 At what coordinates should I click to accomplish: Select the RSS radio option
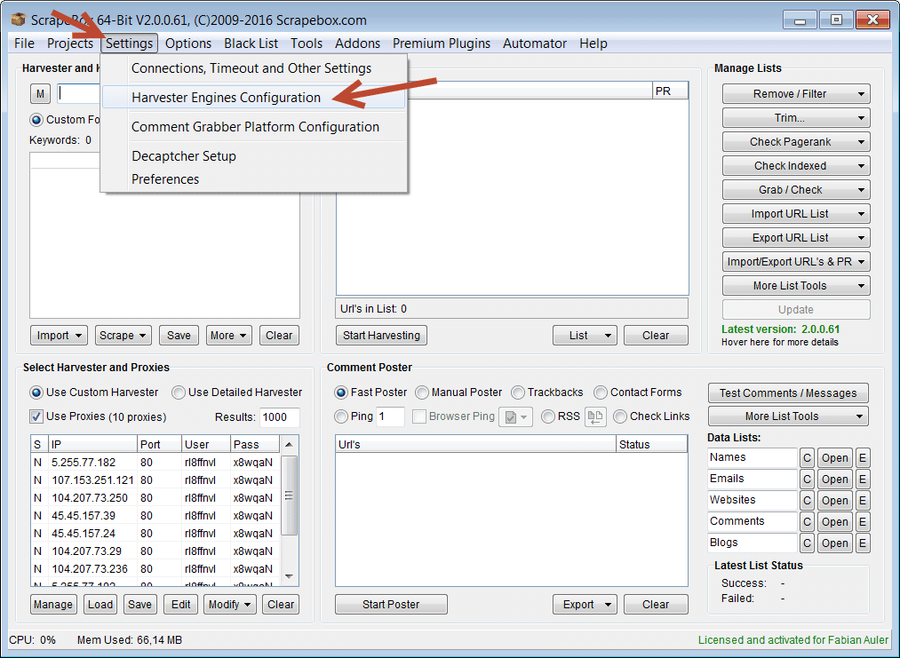tap(548, 416)
